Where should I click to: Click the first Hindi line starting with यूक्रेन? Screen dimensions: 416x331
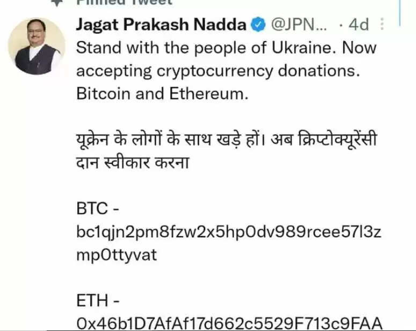227,139
